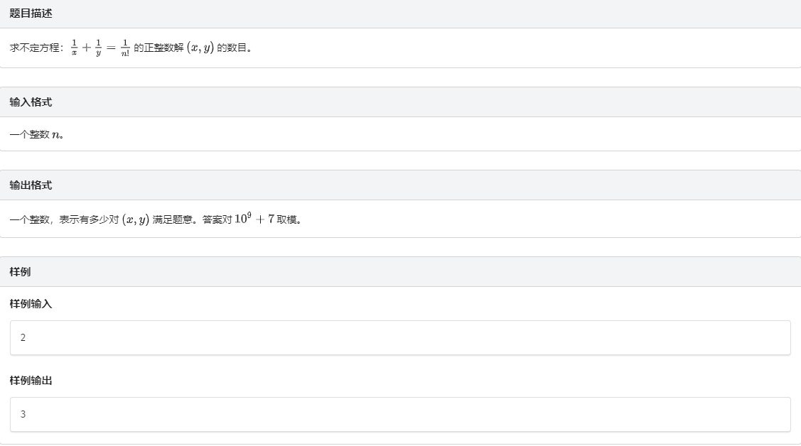Click (x,y) in the output format text

coord(135,219)
